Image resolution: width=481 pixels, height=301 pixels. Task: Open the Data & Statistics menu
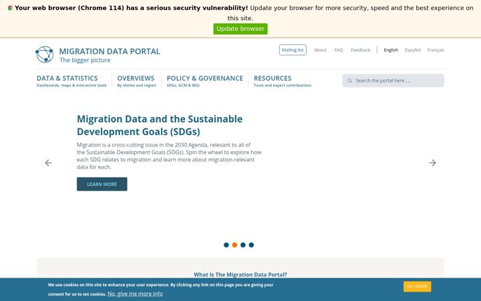coord(67,78)
